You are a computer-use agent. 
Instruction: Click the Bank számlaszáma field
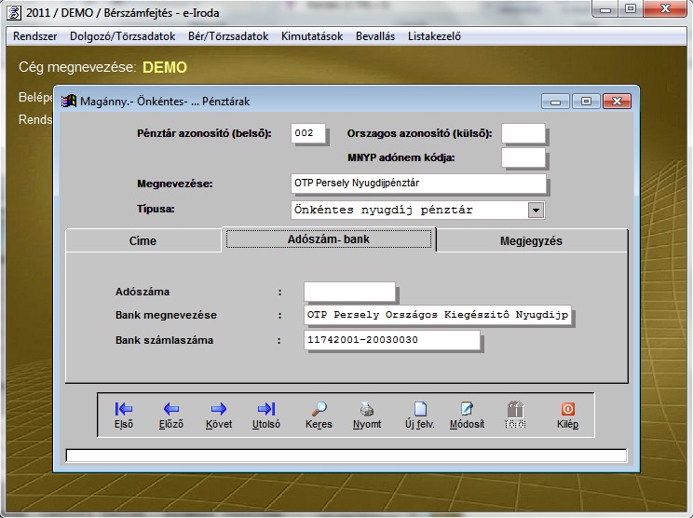point(391,340)
